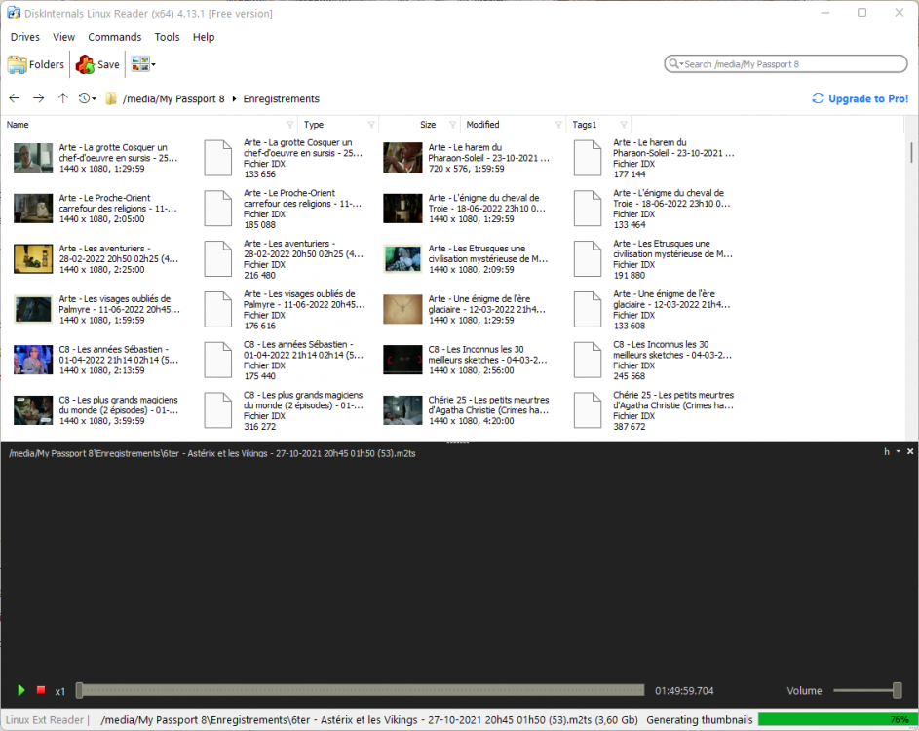Open the view mode dropdown in toolbar
The image size is (919, 731).
coord(143,64)
